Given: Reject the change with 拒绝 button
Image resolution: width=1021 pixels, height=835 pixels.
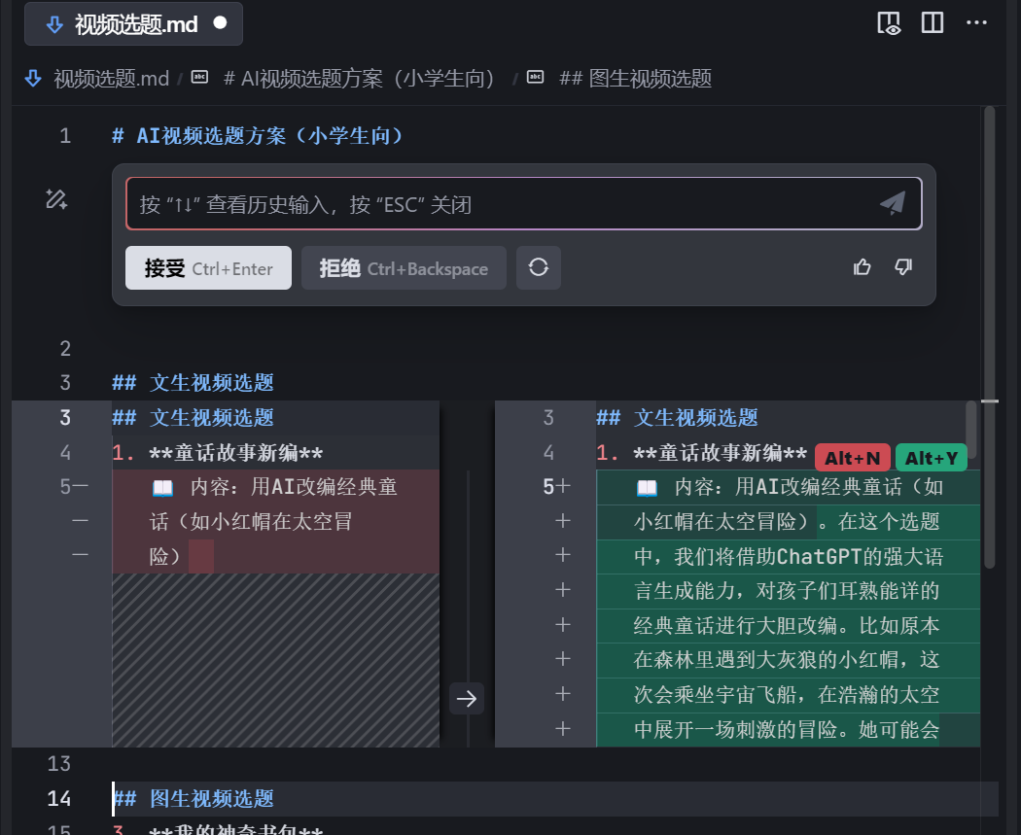Looking at the screenshot, I should [404, 268].
